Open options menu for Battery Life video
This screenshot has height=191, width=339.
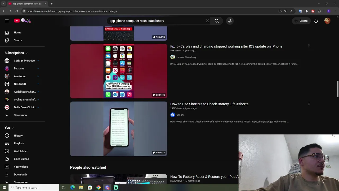pos(309,103)
